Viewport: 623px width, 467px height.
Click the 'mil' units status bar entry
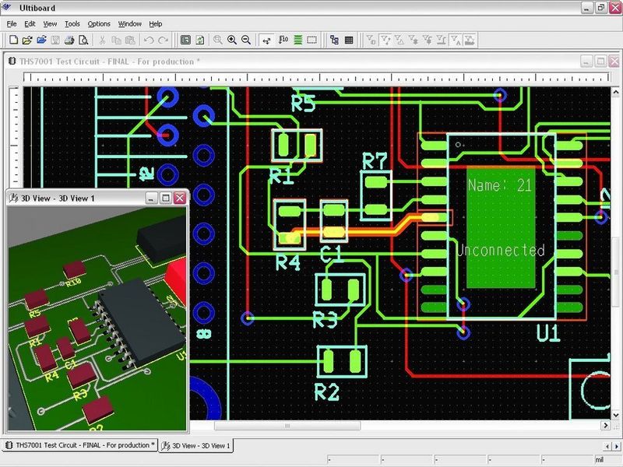coord(599,460)
